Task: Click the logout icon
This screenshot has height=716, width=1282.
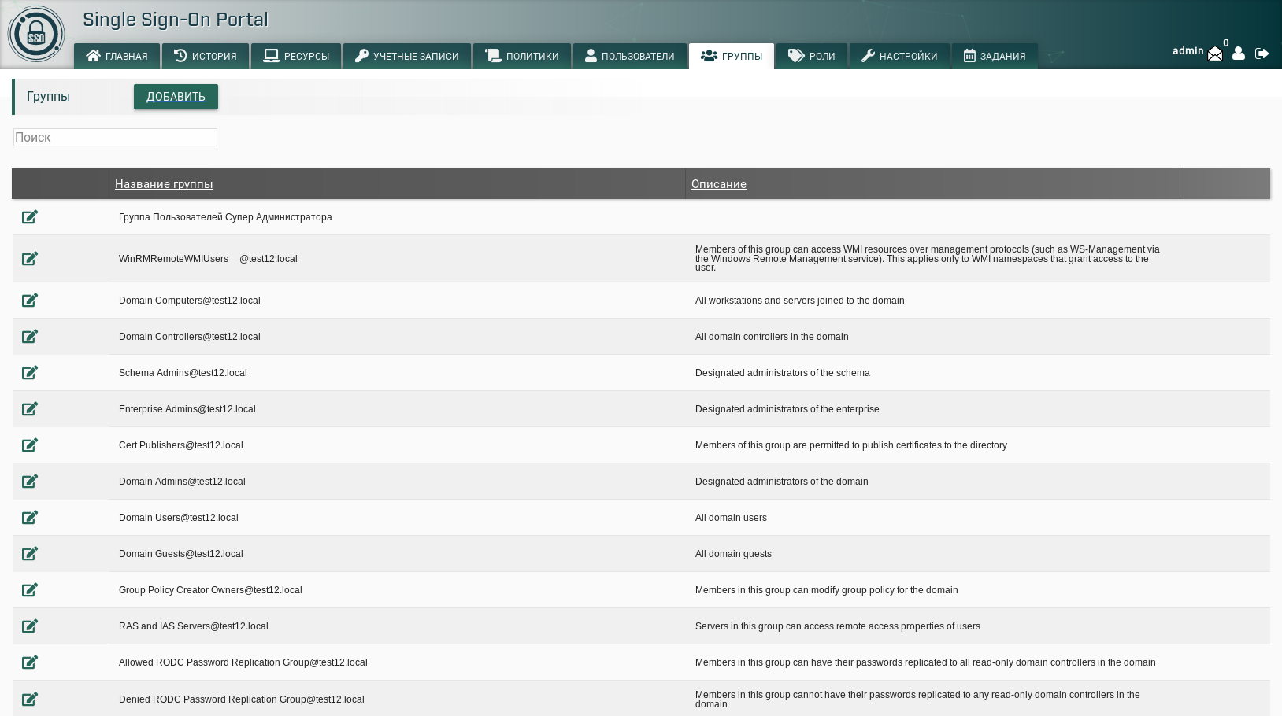Action: coord(1262,54)
